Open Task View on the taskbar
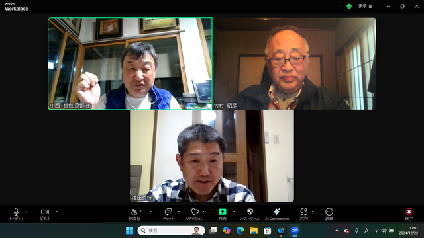The height and width of the screenshot is (238, 424). 213,231
